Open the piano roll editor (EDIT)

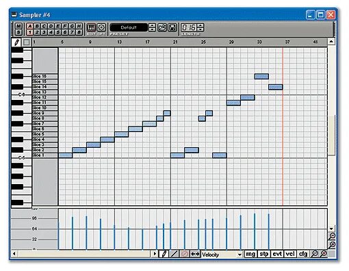91,27
